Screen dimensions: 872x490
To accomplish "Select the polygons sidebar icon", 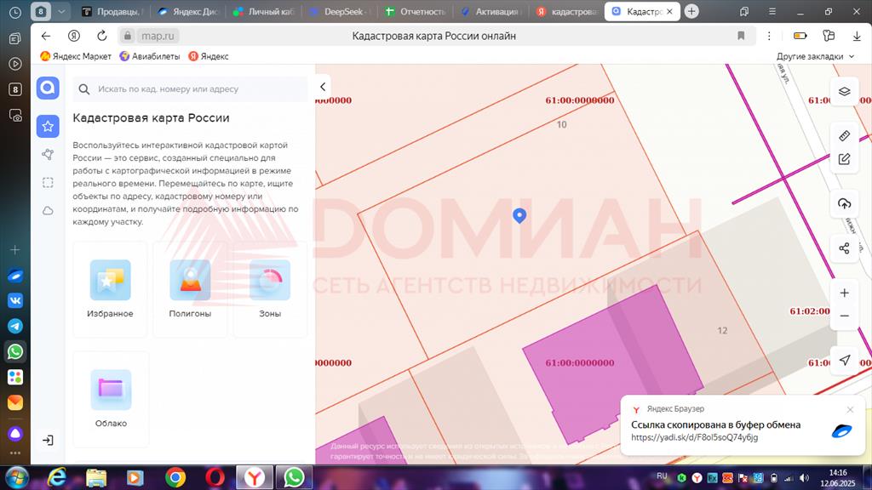I will click(48, 155).
